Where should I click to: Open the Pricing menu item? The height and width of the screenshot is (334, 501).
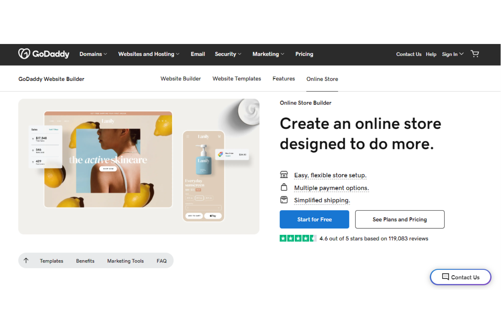[x=304, y=54]
